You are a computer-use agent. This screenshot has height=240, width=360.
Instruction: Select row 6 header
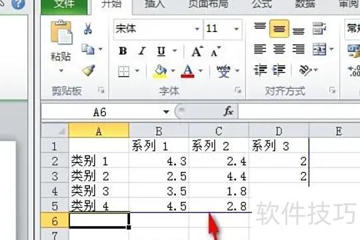[x=55, y=221]
